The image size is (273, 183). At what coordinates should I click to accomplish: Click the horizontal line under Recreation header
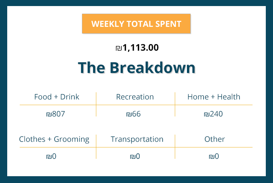pyautogui.click(x=135, y=105)
